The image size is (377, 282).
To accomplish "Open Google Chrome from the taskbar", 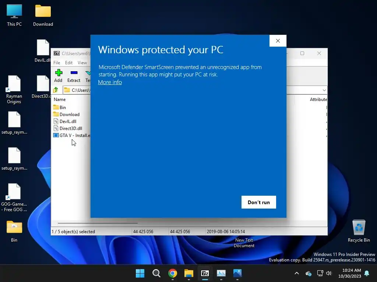I will click(x=172, y=273).
